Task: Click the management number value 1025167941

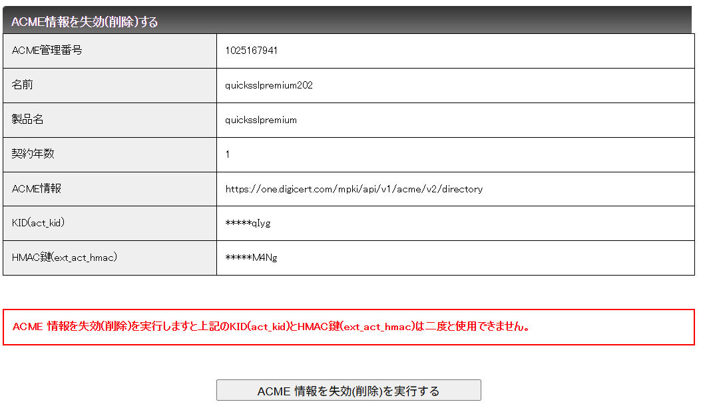Action: 252,51
